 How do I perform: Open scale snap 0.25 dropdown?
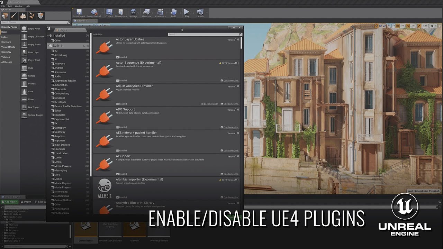tap(425, 26)
